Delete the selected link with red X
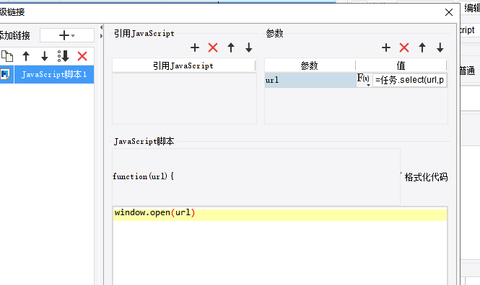480x285 pixels. coord(82,56)
